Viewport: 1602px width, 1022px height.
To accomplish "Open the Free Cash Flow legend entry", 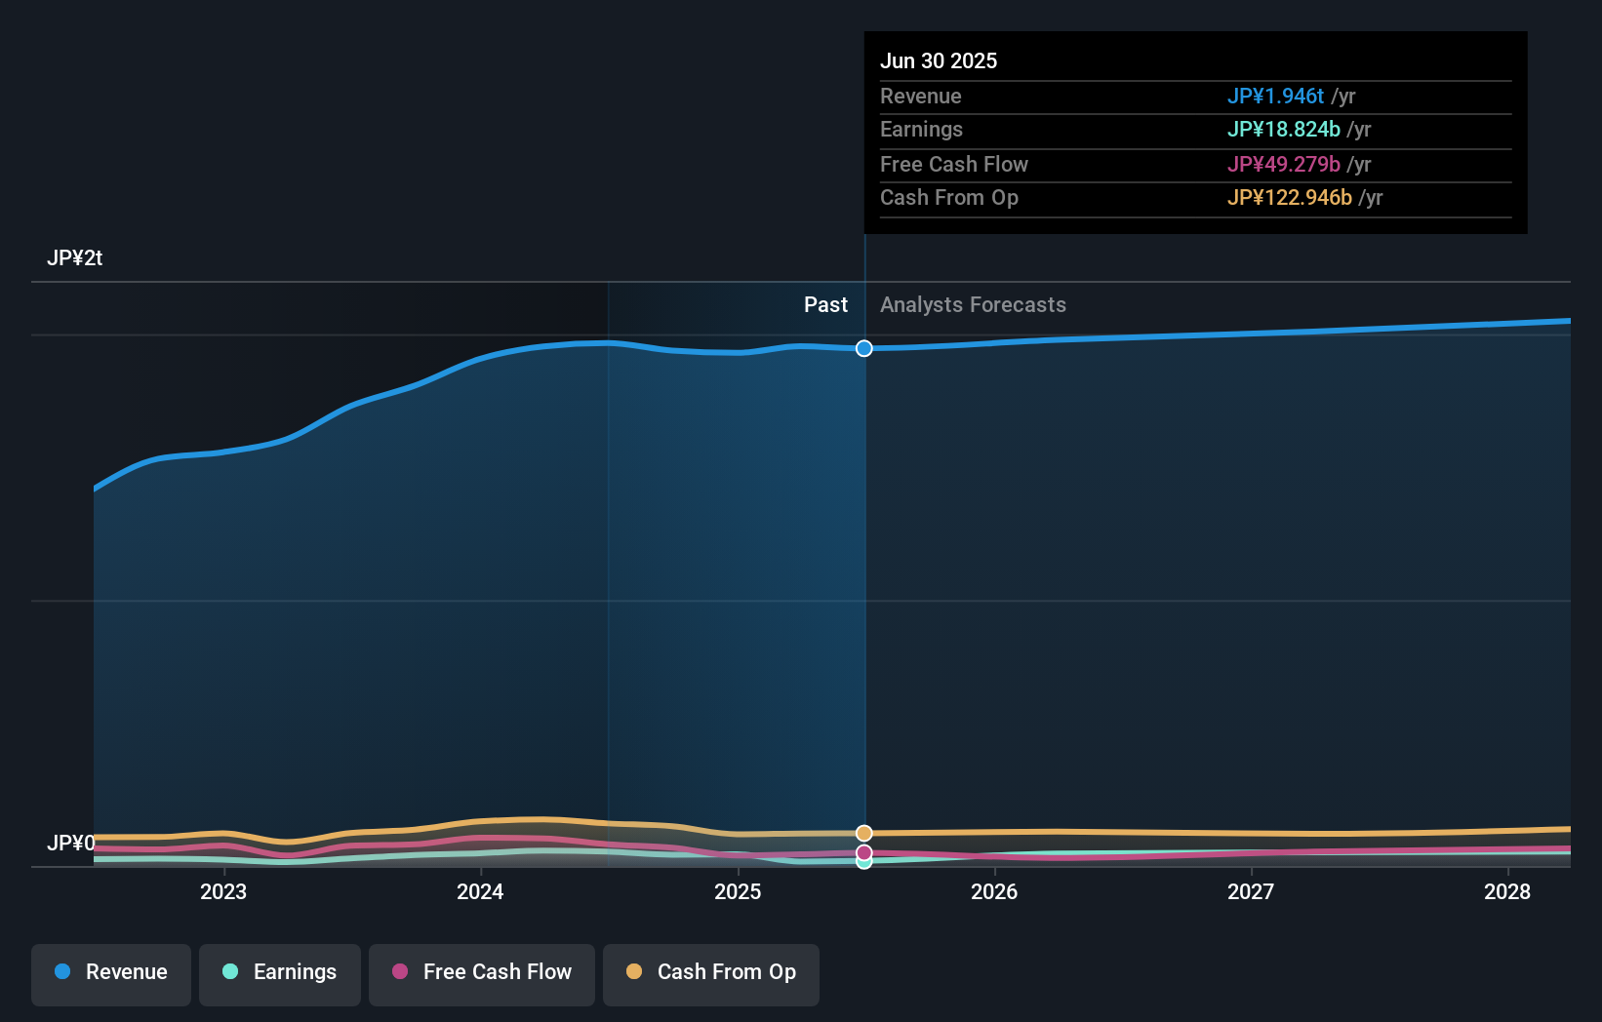I will click(x=481, y=972).
